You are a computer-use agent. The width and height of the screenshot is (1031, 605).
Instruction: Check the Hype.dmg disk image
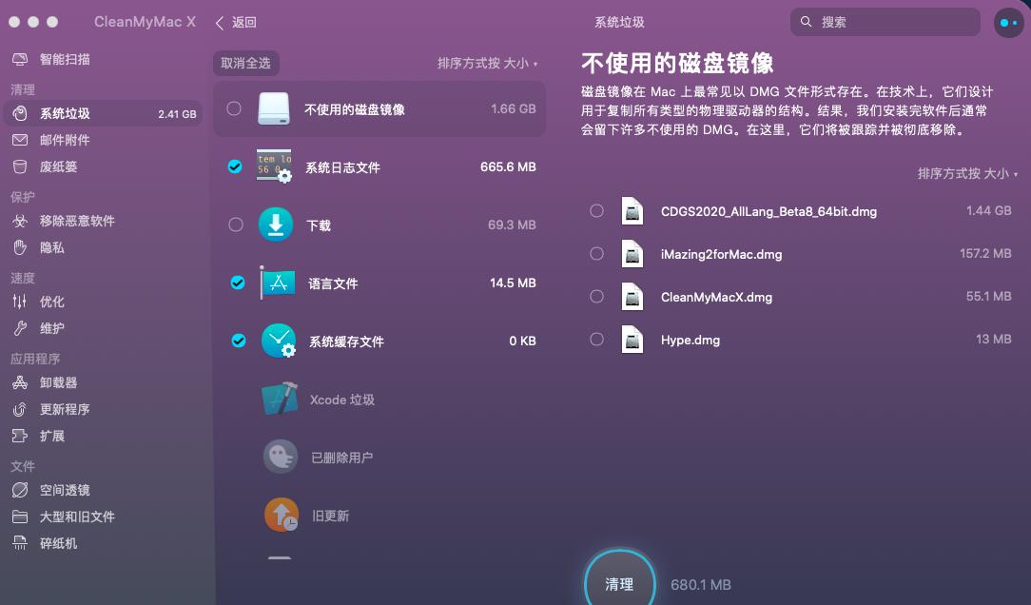[596, 340]
